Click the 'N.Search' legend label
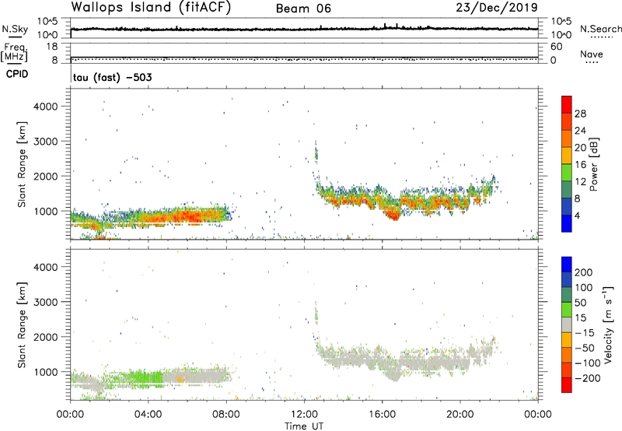622x431 pixels. point(600,29)
